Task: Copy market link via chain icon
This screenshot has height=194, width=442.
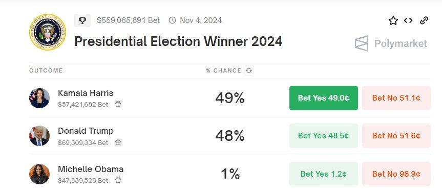Action: 424,20
